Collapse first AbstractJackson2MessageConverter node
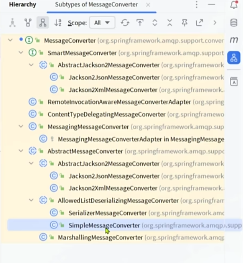This screenshot has height=263, width=243. click(31, 65)
